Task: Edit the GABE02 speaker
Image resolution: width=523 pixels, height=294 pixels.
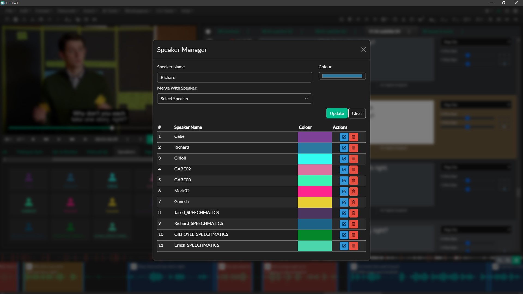Action: click(344, 170)
